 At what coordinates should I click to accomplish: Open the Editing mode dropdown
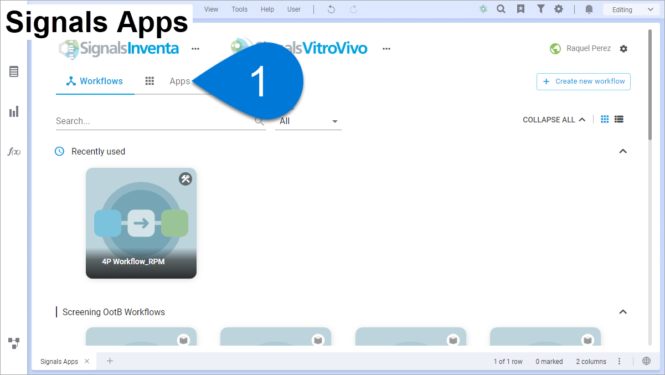631,9
